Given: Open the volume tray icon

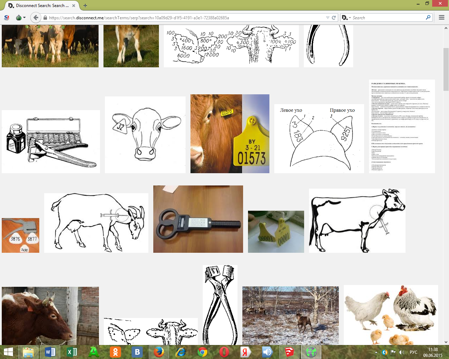Looking at the screenshot, I should 402,352.
